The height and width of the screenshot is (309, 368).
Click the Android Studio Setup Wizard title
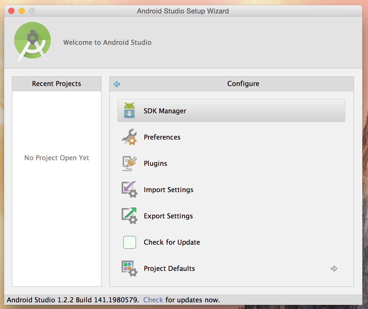(x=183, y=11)
